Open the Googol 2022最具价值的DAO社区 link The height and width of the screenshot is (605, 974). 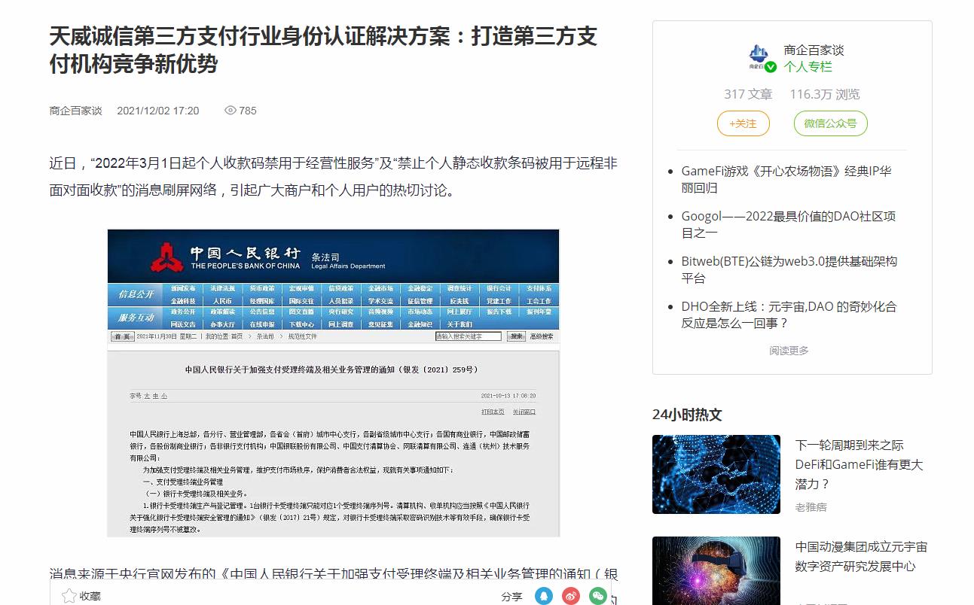coord(789,224)
